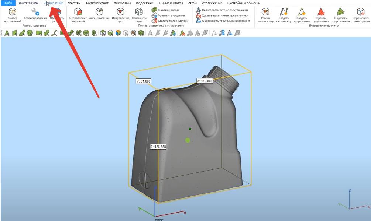Image resolution: width=371 pixels, height=221 pixels.
Task: Click Исправление нормалей tool
Action: (78, 14)
